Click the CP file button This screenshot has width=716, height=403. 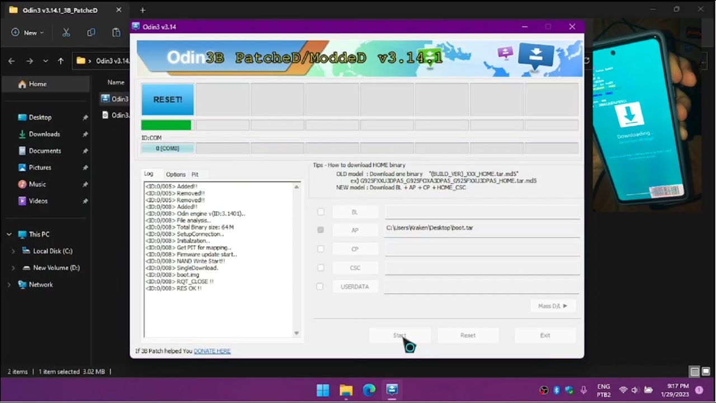click(355, 249)
